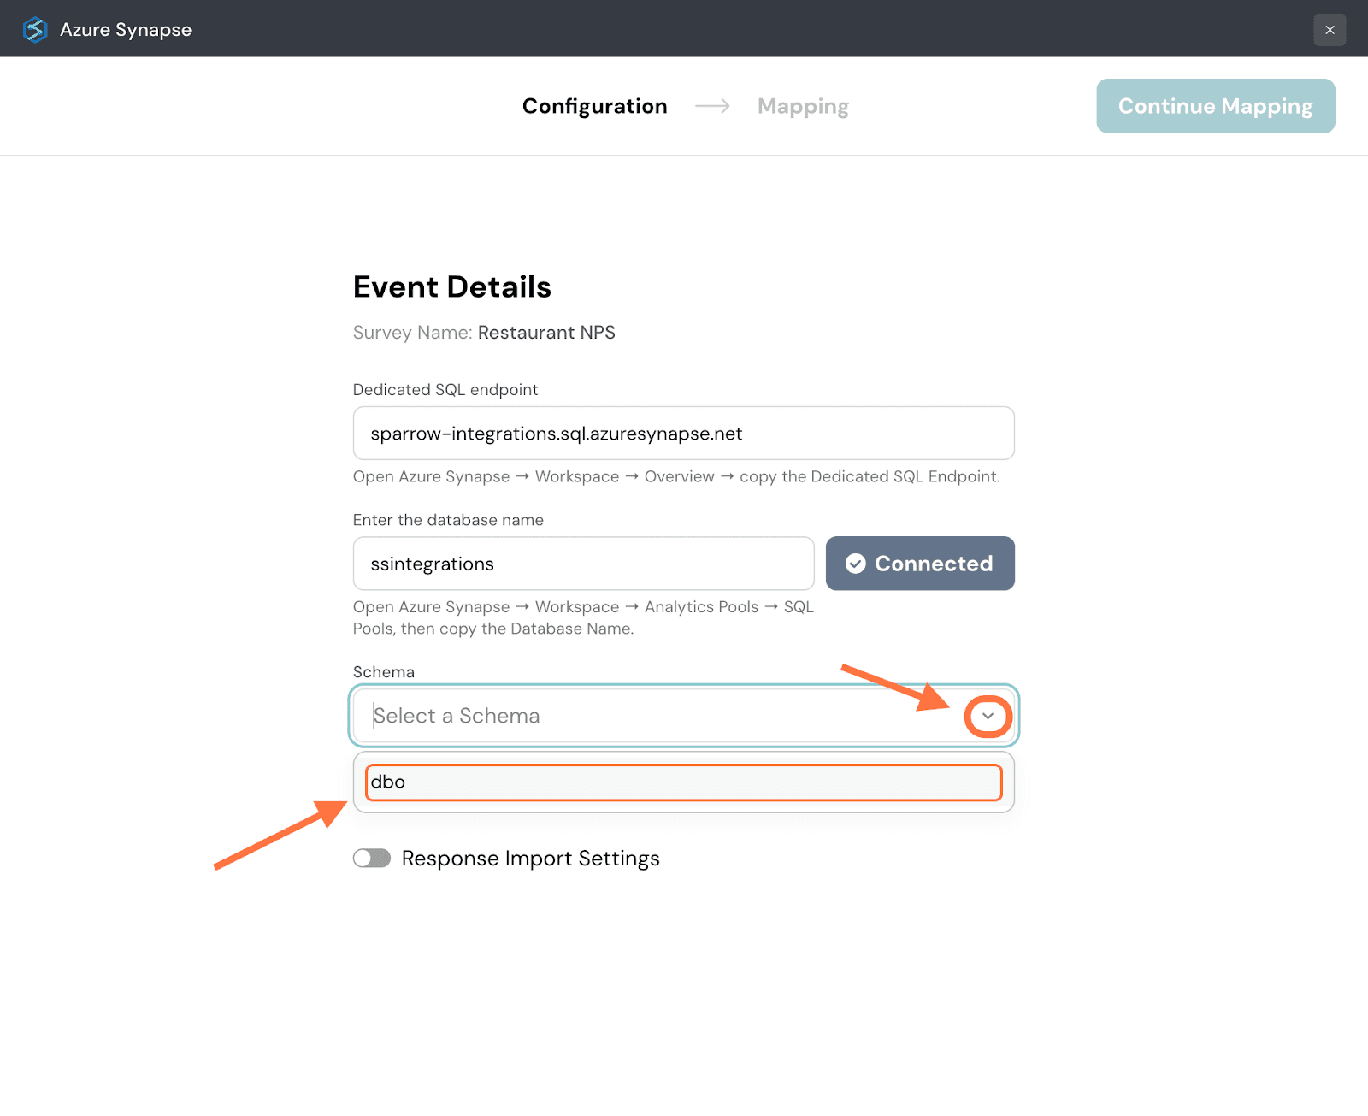This screenshot has width=1368, height=1116.
Task: Expand the Schema dropdown chevron
Action: click(988, 716)
